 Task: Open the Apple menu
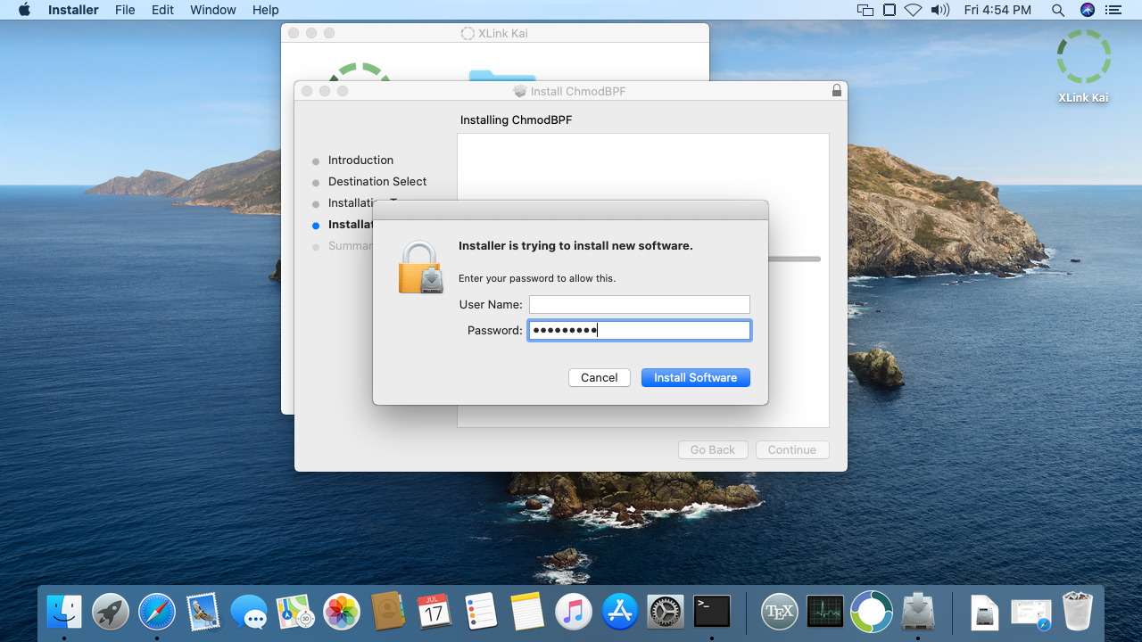[24, 10]
